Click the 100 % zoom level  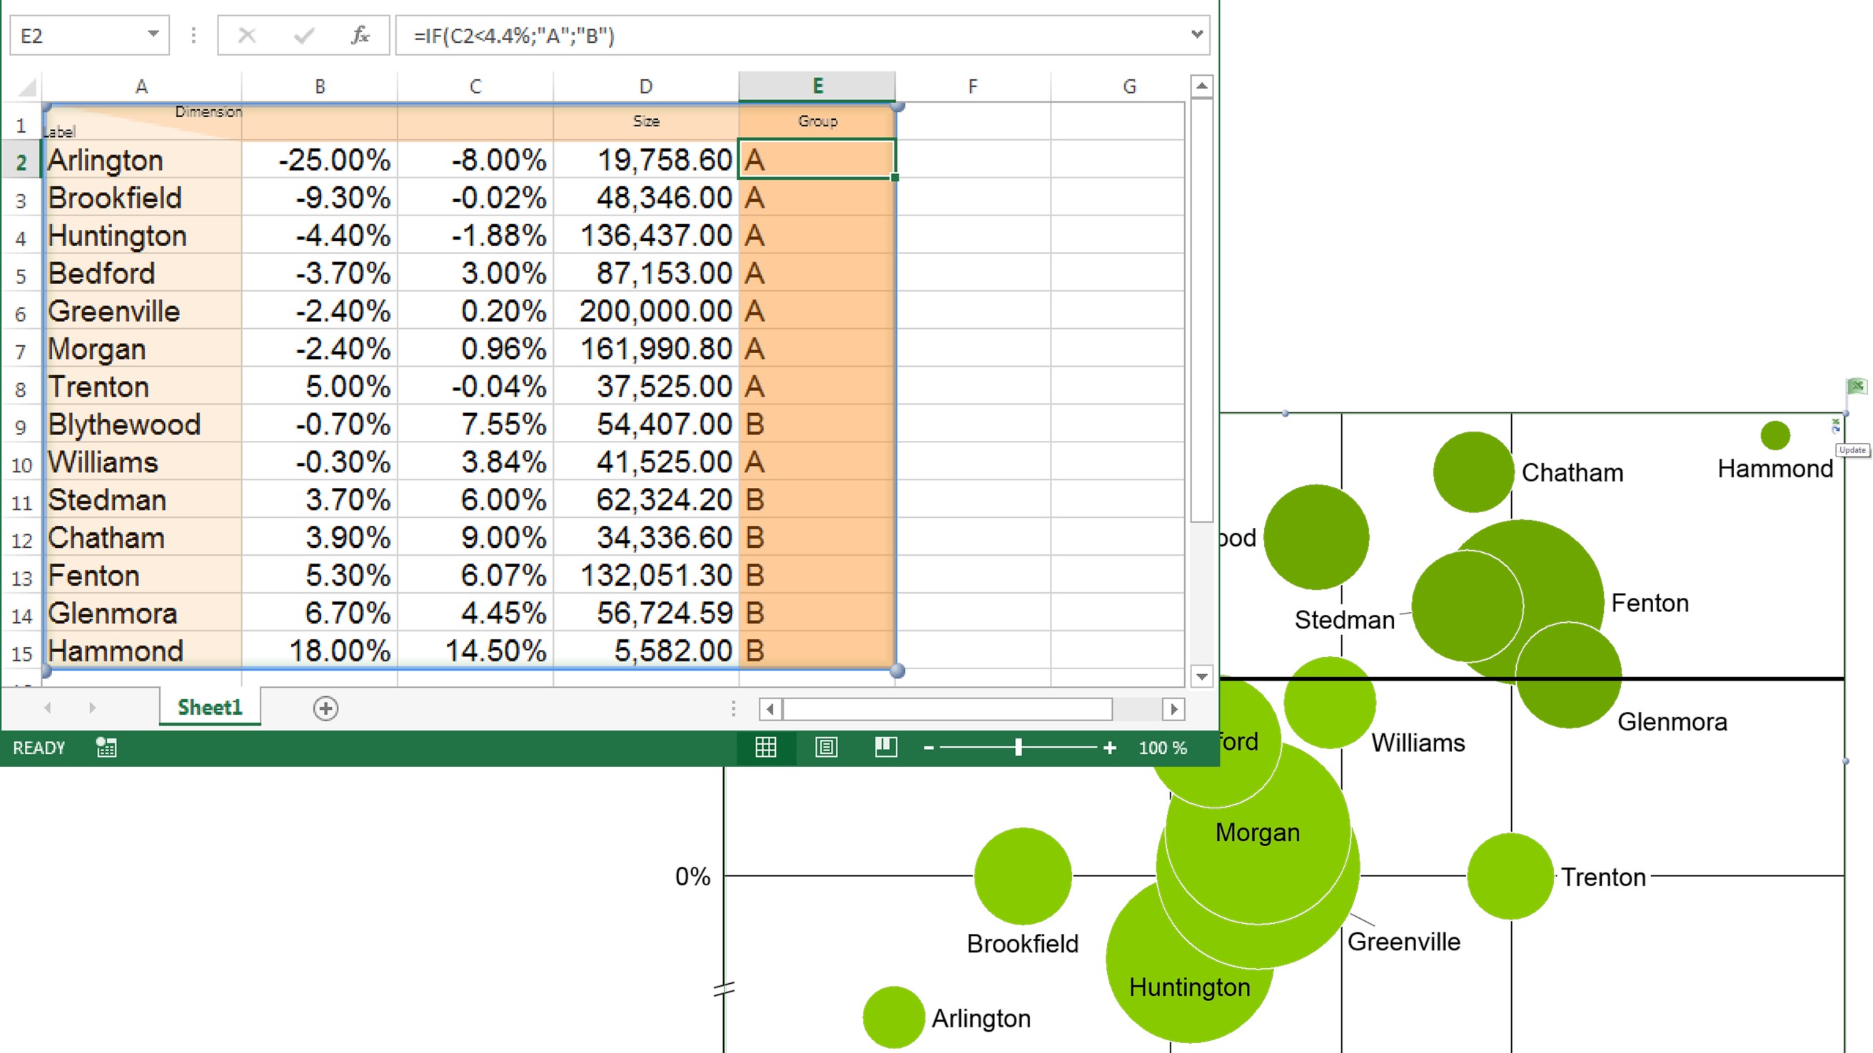[x=1163, y=748]
